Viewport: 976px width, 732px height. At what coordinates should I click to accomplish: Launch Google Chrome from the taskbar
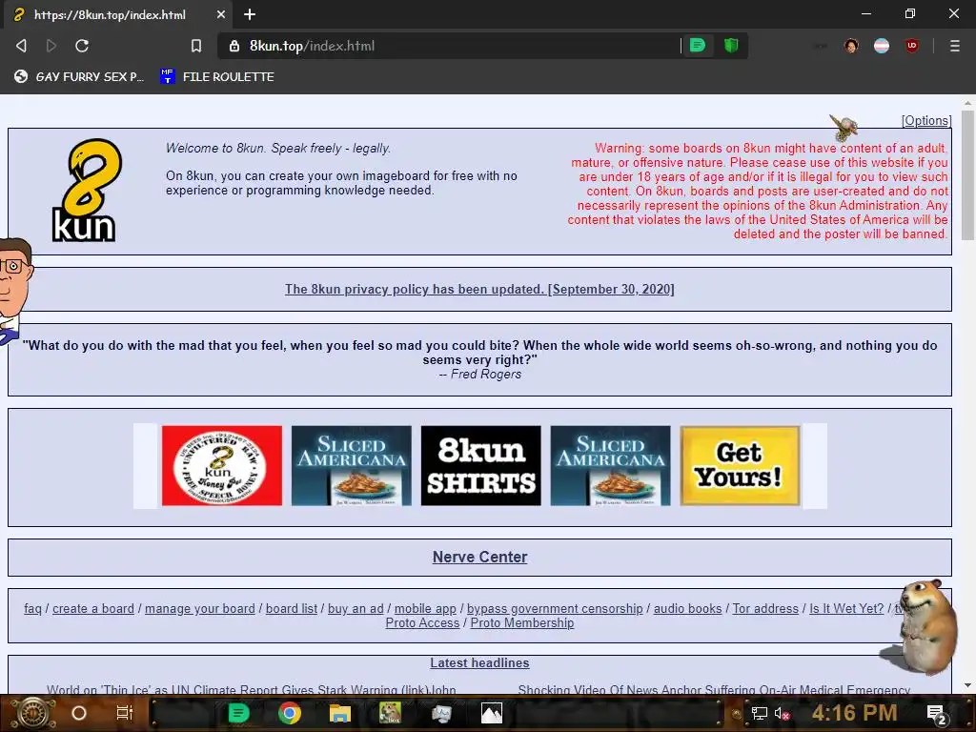(x=290, y=713)
